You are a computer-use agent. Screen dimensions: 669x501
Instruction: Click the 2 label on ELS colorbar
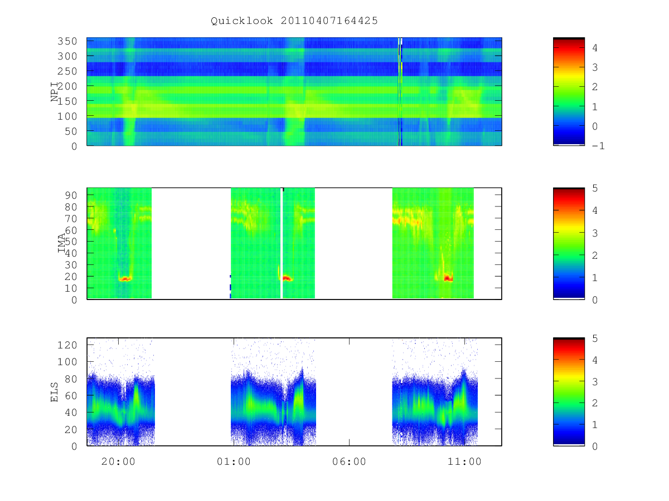[595, 403]
